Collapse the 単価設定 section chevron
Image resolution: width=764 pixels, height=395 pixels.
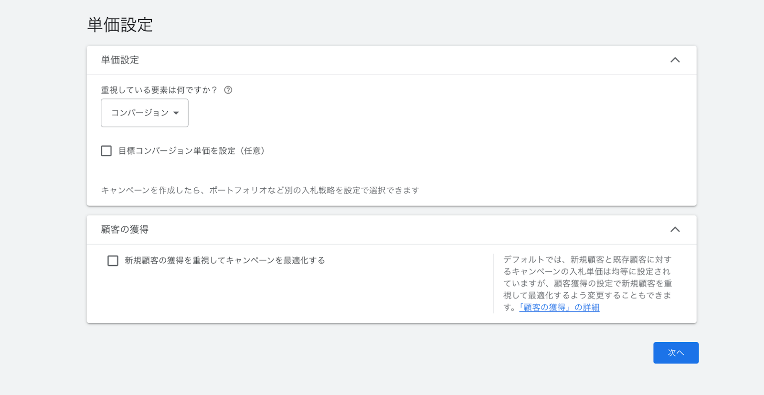(675, 60)
